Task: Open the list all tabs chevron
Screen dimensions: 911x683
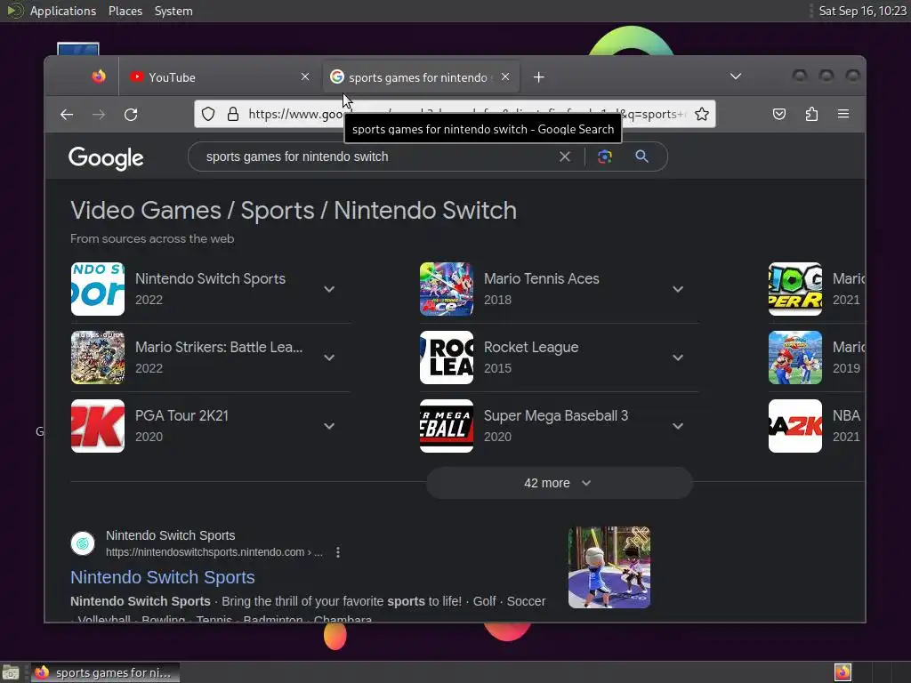Action: tap(736, 76)
